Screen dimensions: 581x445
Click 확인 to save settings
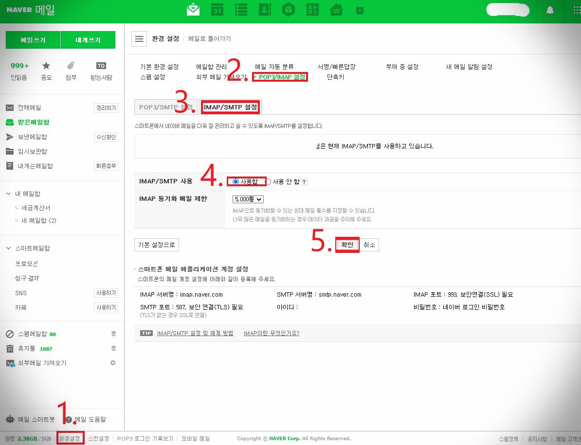pyautogui.click(x=347, y=245)
